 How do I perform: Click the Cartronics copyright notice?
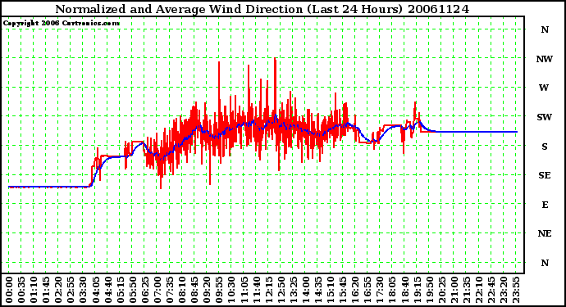click(62, 23)
